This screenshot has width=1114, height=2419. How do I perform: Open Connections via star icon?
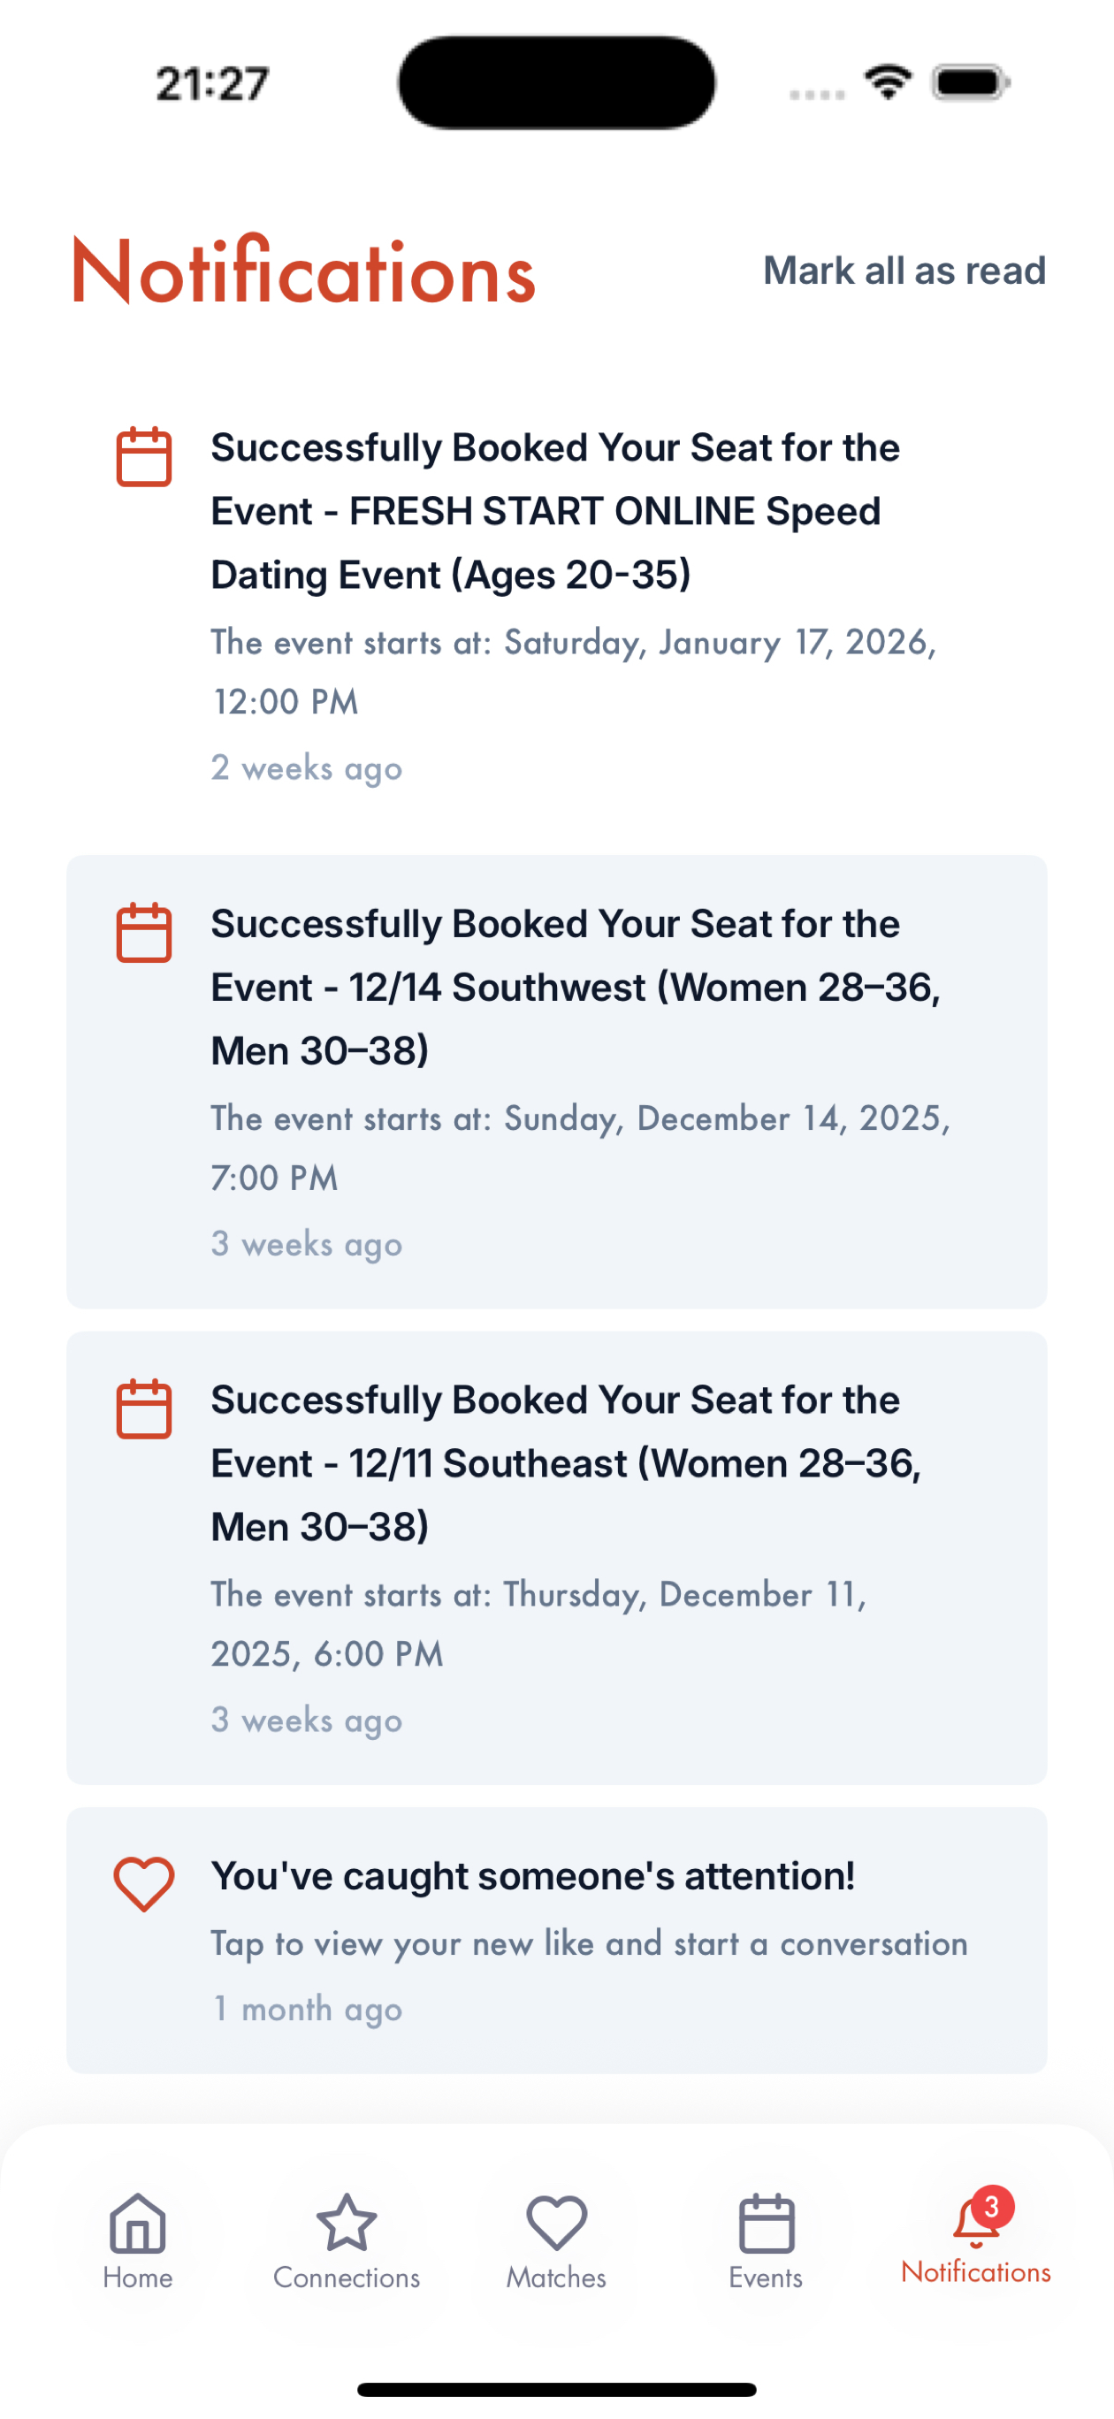click(347, 2223)
